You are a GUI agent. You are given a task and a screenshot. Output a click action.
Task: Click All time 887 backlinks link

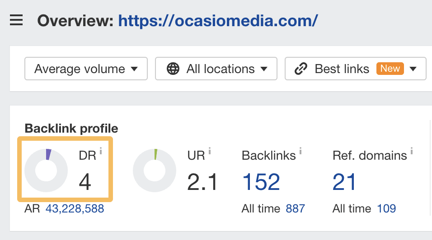[295, 209]
